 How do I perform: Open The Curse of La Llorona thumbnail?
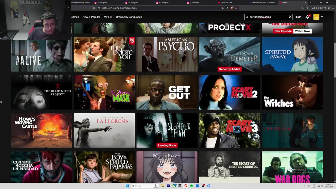pos(104,130)
